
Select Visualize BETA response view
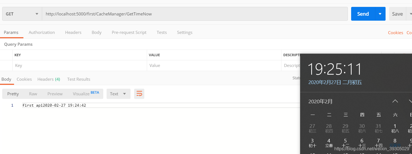(86, 94)
